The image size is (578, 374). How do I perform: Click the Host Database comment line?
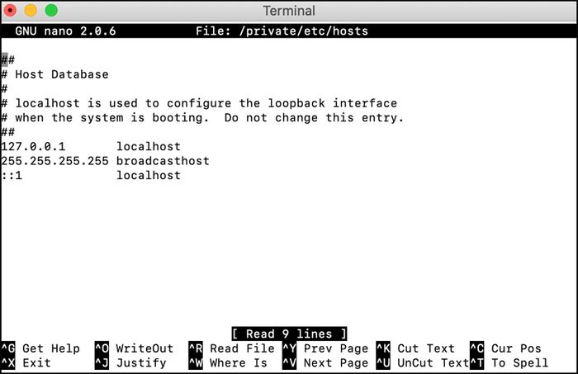55,74
